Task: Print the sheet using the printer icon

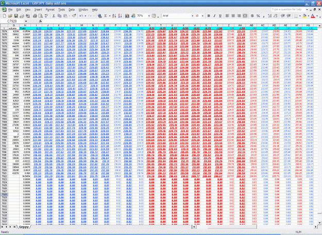Action: (x=35, y=16)
